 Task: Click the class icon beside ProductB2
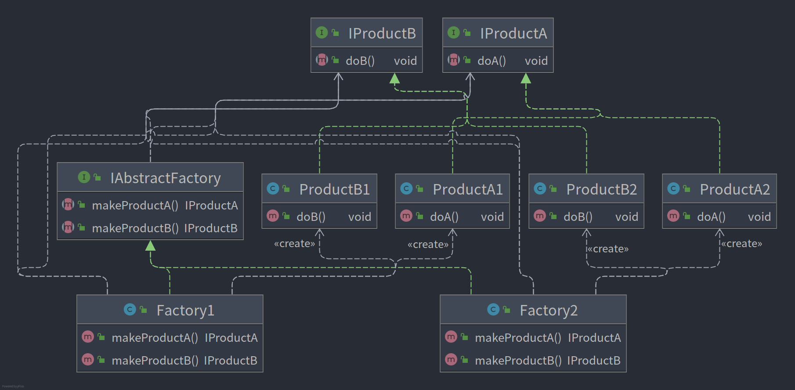[x=540, y=188]
